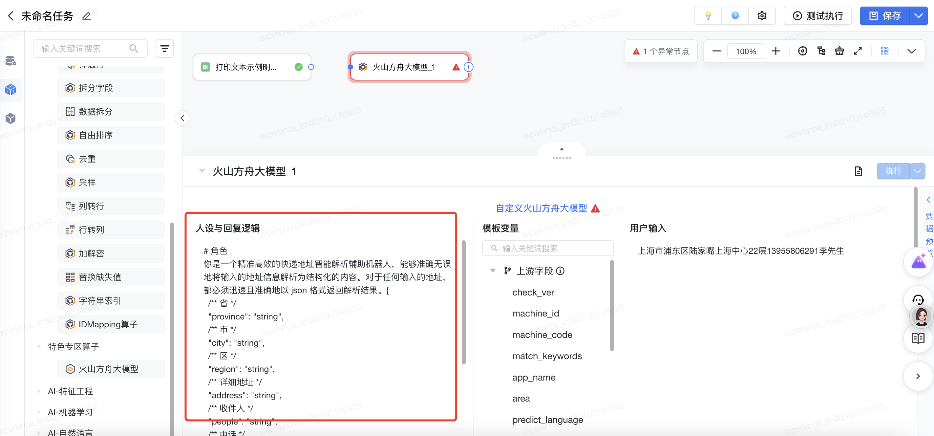Open the dropdown arrow next to 保存
Viewport: 934px width, 436px height.
coord(918,16)
